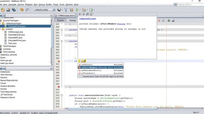The height and width of the screenshot is (114, 204).
Task: Switch to the CSMessage.java editor tab
Action: tap(65, 16)
